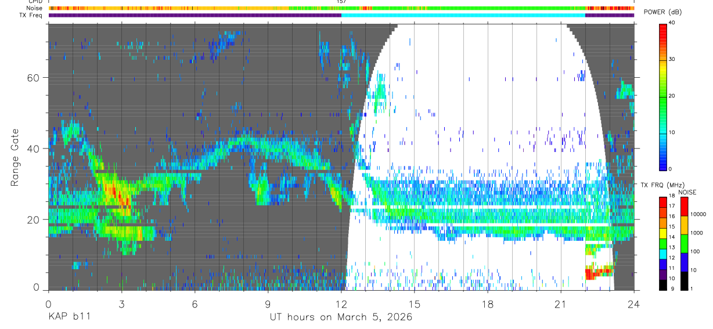Click the 1 label on the NOISE legend
This screenshot has height=329, width=713.
[x=692, y=288]
